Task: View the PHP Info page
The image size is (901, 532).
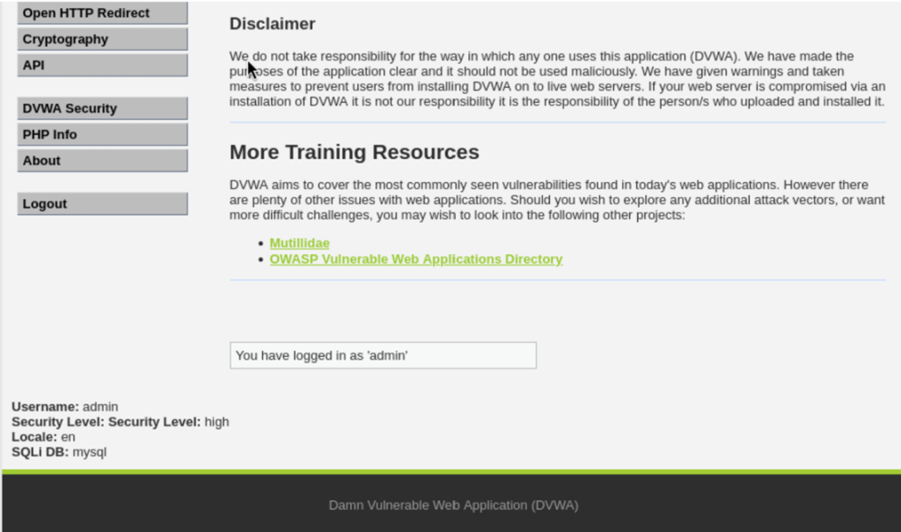Action: [x=102, y=135]
